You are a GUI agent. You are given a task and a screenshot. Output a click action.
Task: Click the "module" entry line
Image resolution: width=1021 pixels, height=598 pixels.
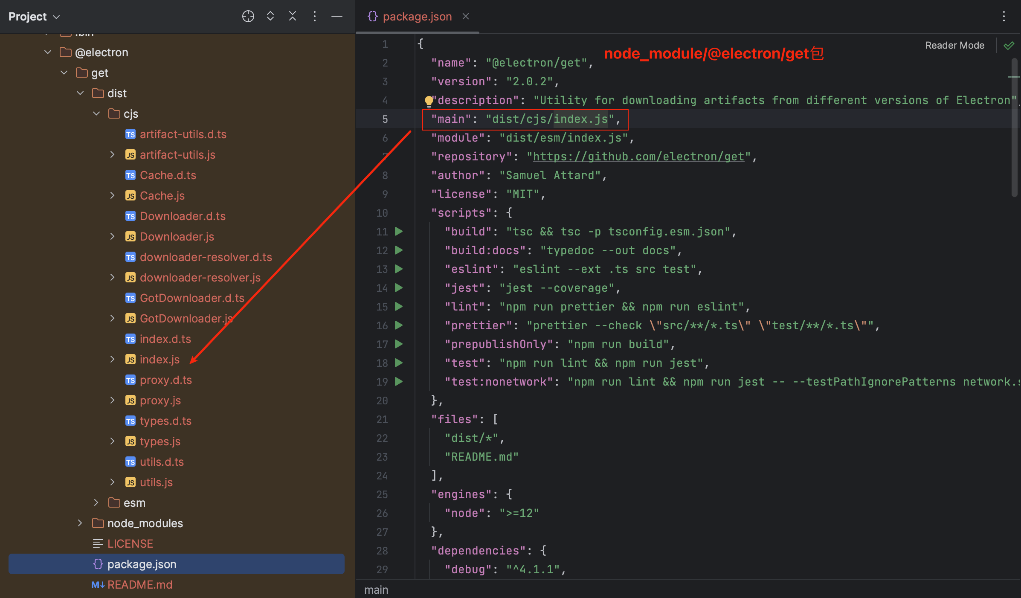tap(532, 137)
